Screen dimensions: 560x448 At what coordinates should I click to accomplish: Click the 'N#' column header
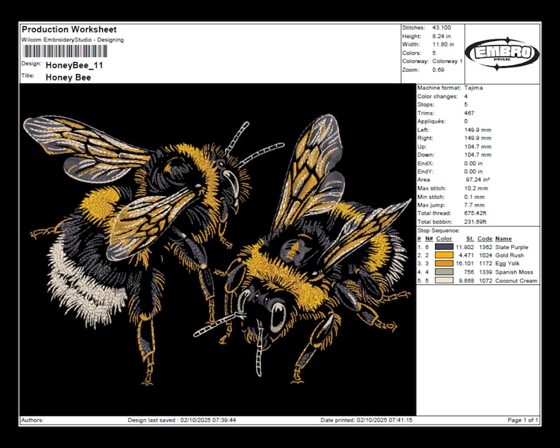pos(429,238)
